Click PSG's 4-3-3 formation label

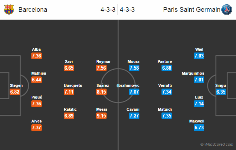point(127,10)
